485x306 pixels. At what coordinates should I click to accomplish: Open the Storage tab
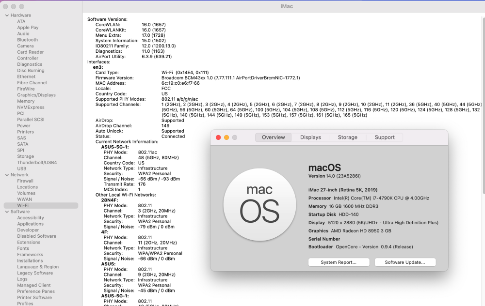click(347, 137)
